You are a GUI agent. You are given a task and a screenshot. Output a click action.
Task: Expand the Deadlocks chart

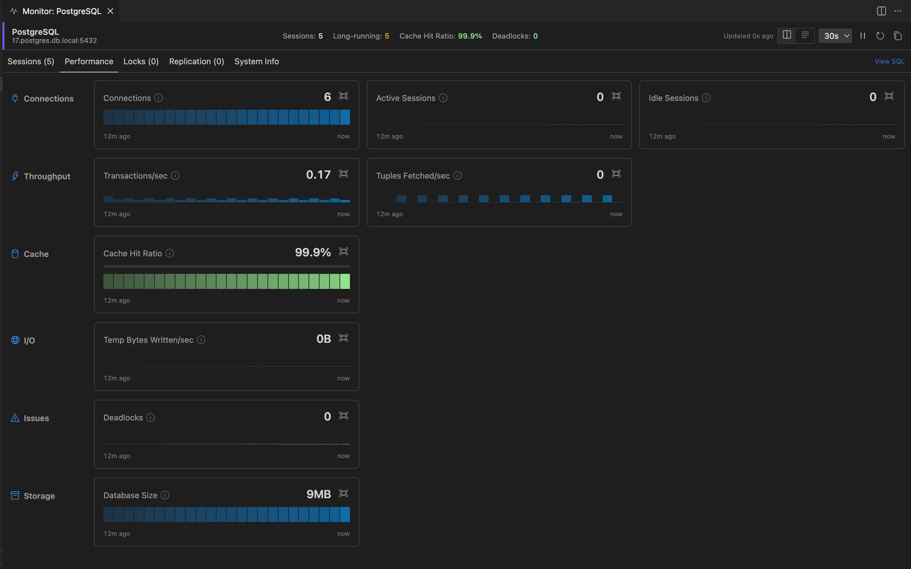(x=343, y=415)
